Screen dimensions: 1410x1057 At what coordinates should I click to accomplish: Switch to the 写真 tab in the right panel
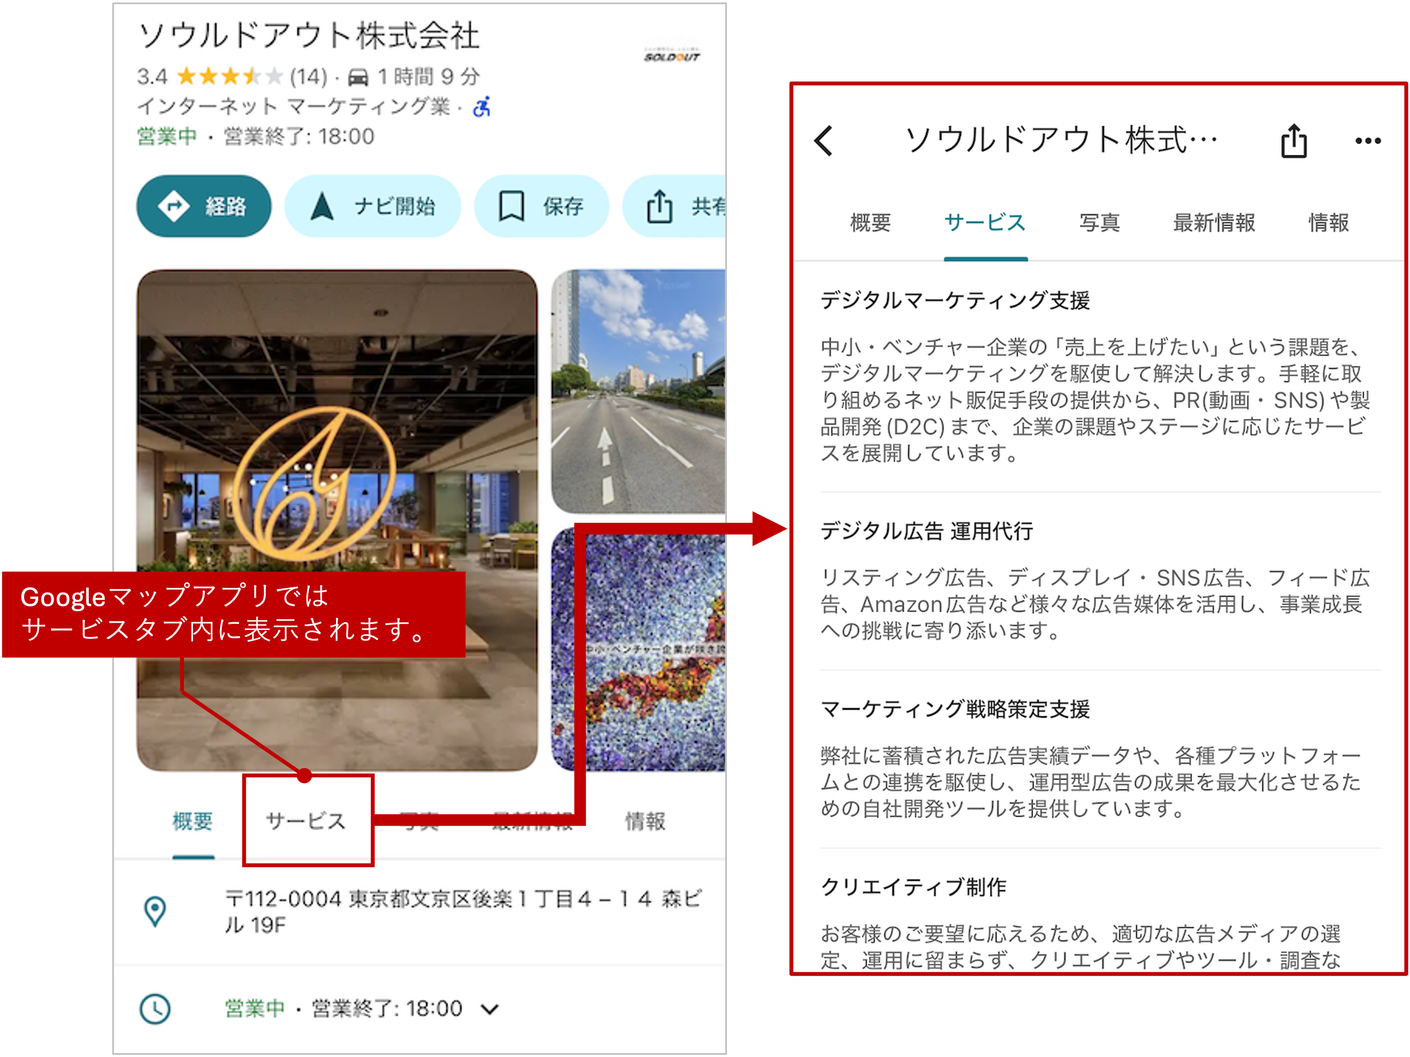coord(1100,223)
